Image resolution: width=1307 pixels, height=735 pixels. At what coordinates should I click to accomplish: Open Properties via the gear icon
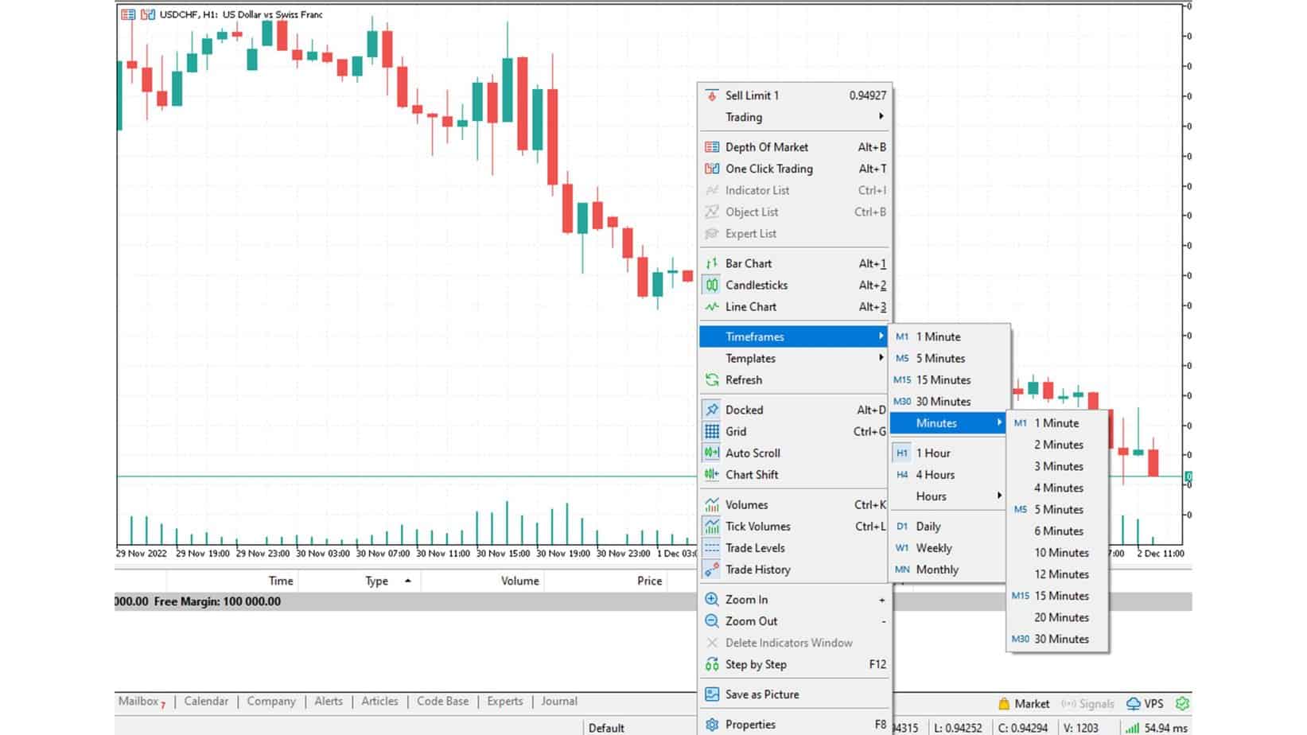point(712,725)
